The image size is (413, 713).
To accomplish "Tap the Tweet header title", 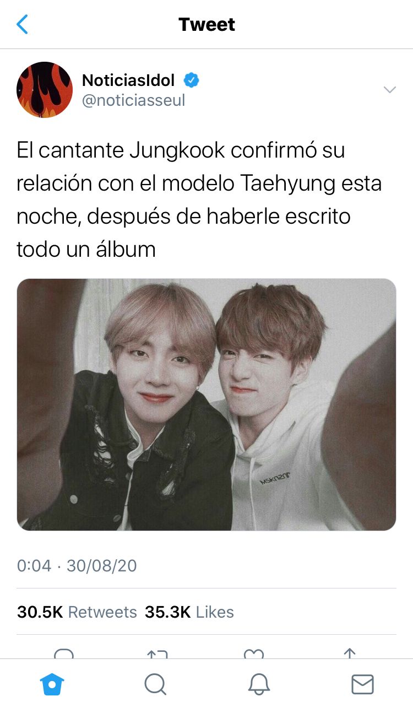I will 206,24.
